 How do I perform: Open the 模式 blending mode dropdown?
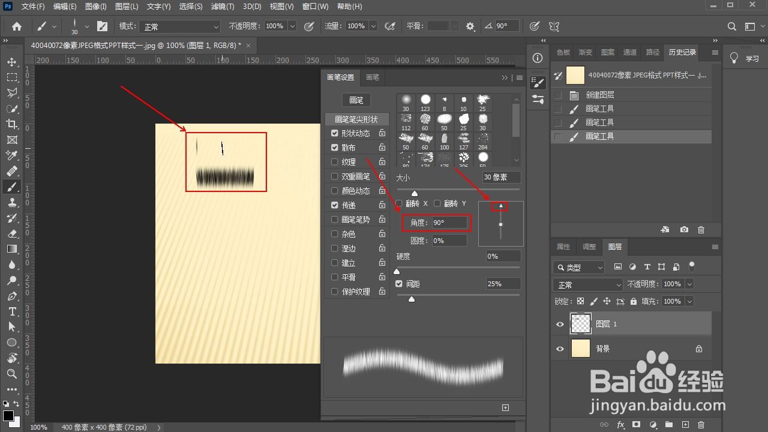[x=180, y=26]
